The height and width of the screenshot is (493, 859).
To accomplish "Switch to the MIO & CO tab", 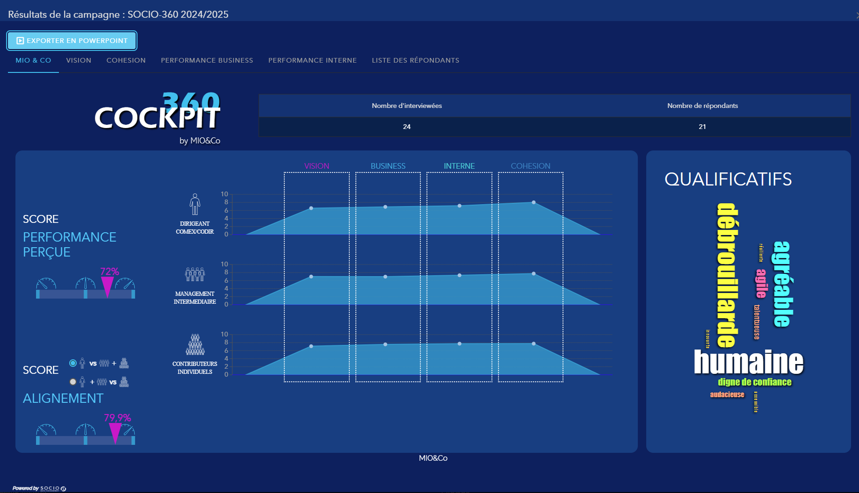I will (33, 60).
